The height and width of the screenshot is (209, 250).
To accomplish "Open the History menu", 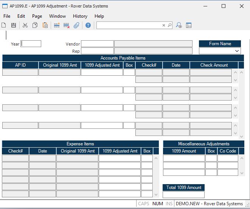I will pyautogui.click(x=80, y=16).
